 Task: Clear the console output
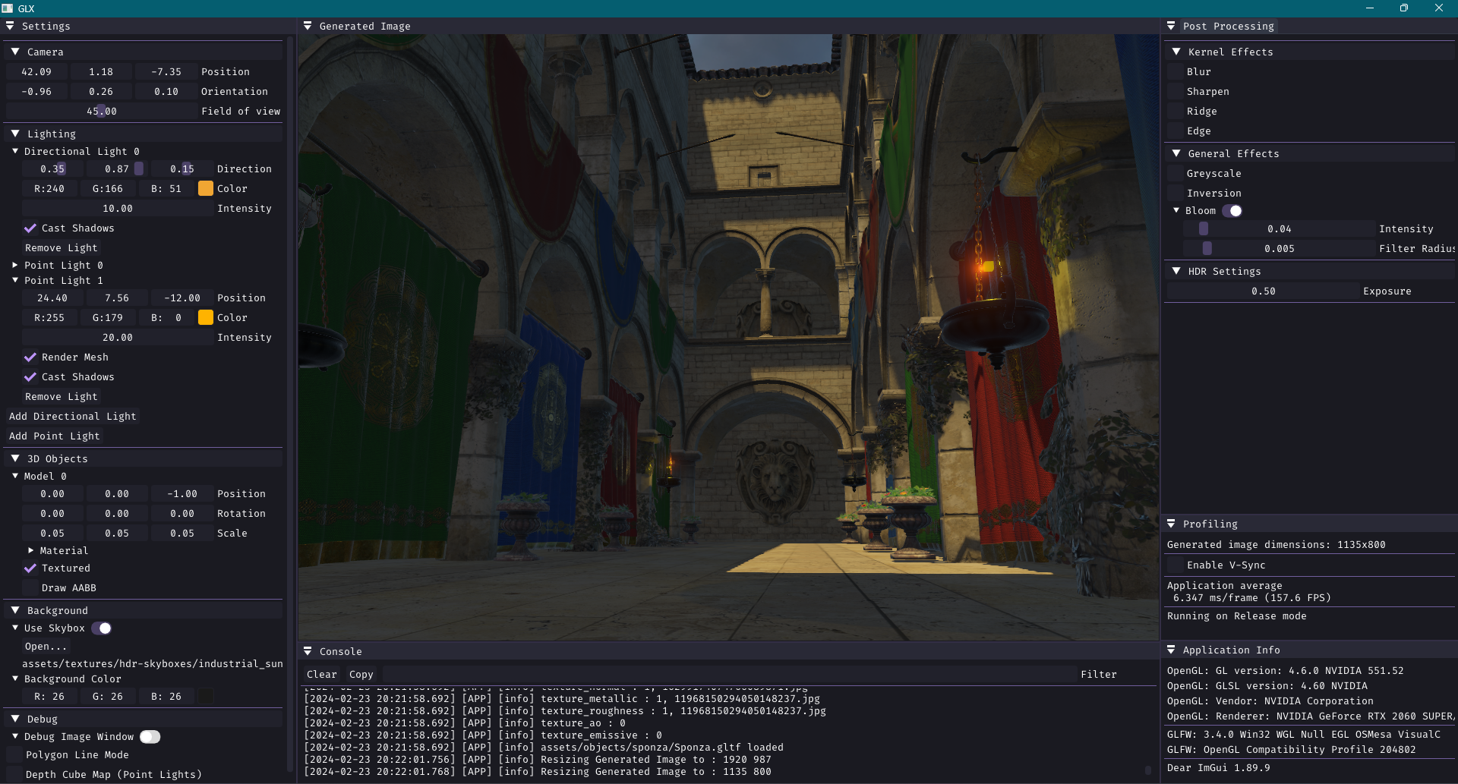point(322,674)
